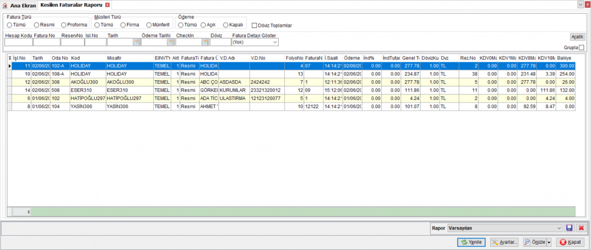
Task: Sort by İşl.No column header
Action: pyautogui.click(x=21, y=58)
